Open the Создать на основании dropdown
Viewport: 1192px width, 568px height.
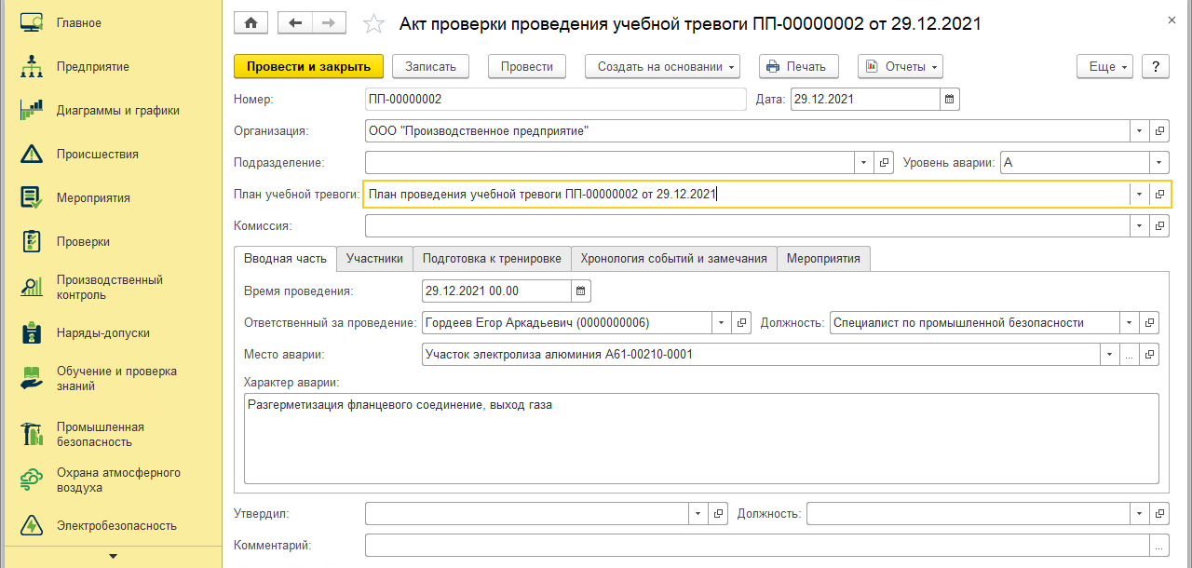(662, 66)
